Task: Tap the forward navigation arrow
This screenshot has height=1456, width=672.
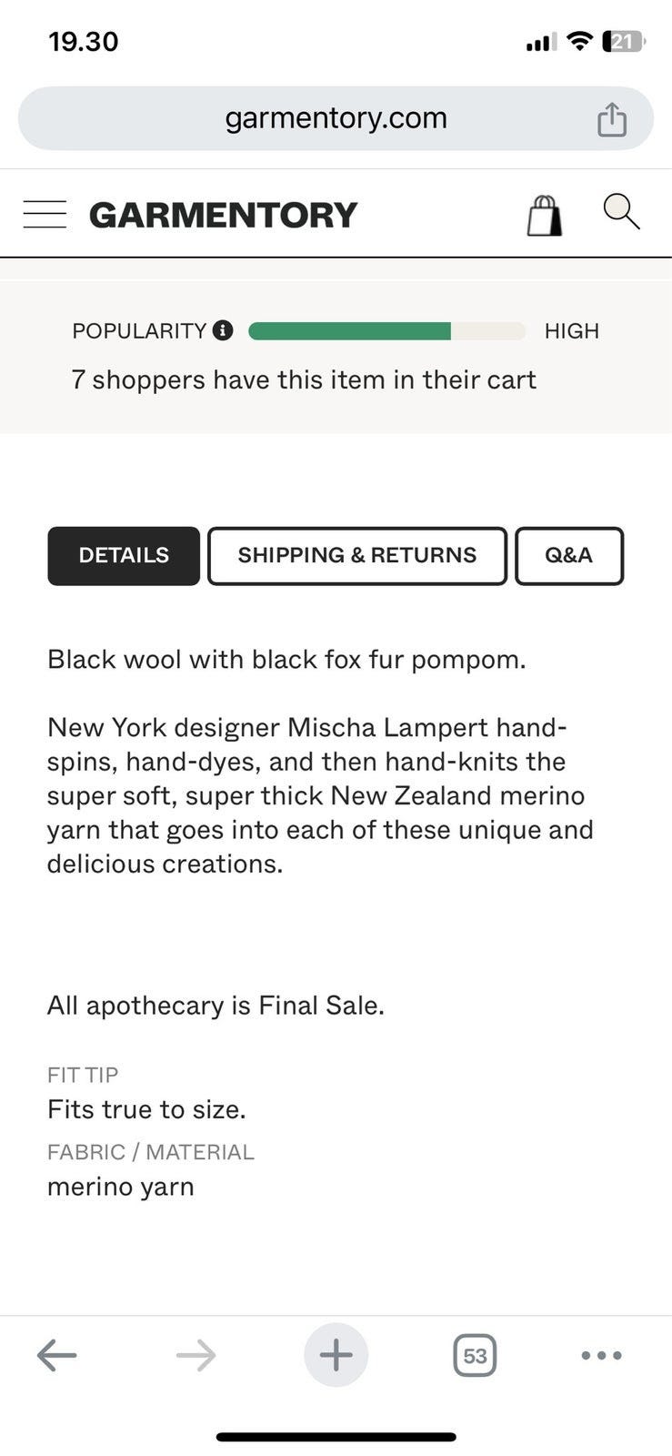Action: [x=196, y=1355]
